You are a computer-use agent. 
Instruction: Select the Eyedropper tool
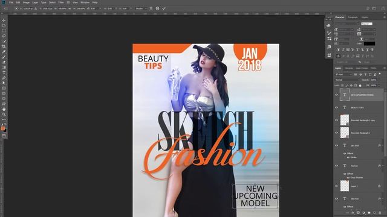[4, 52]
